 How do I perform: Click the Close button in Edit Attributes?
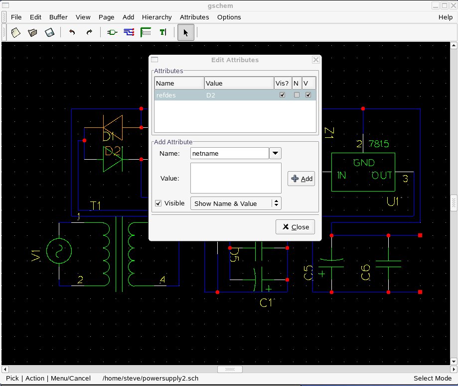[x=295, y=227]
